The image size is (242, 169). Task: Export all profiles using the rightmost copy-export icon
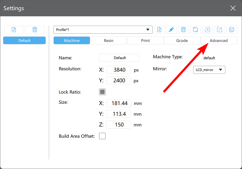coord(232,30)
